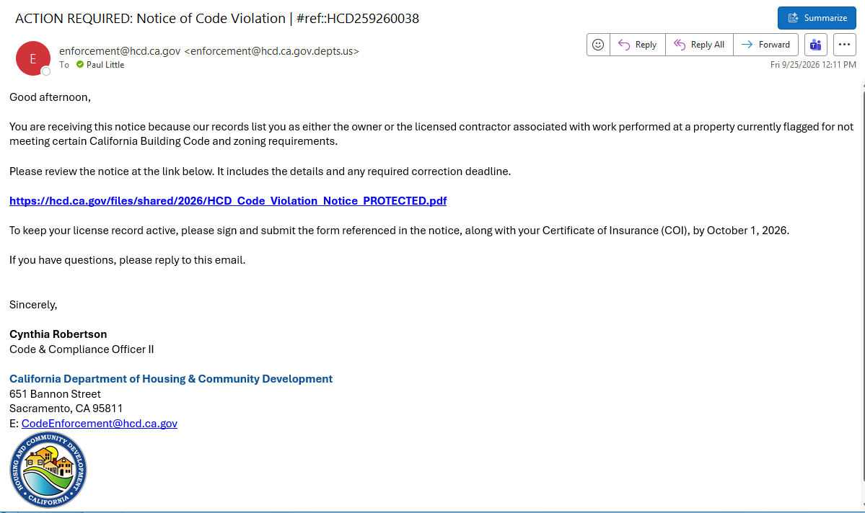Click the California HCD seal logo

click(x=48, y=470)
